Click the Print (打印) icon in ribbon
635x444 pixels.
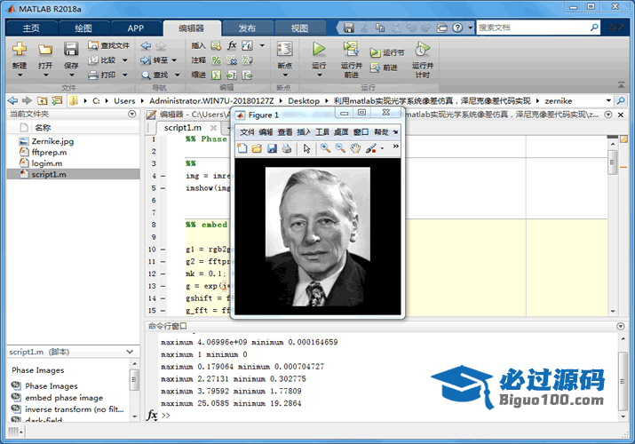(93, 75)
